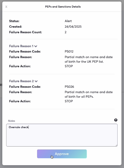Screen dimensions: 124x168
Task: Approve the PEPs and Sanctions check
Action: click(62, 154)
